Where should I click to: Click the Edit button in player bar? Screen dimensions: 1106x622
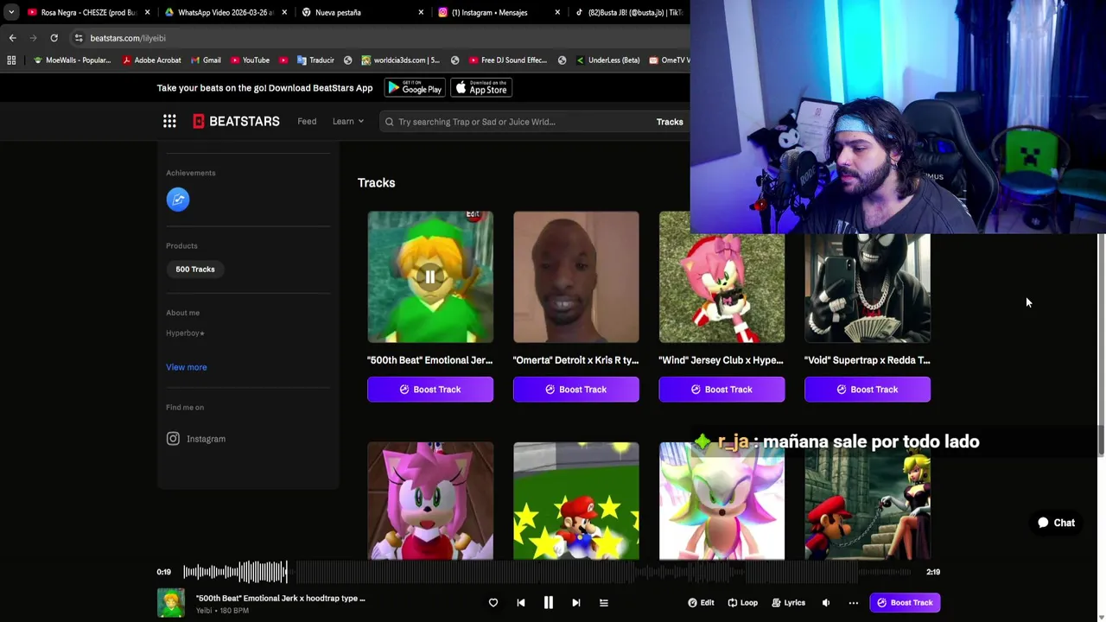pyautogui.click(x=701, y=603)
